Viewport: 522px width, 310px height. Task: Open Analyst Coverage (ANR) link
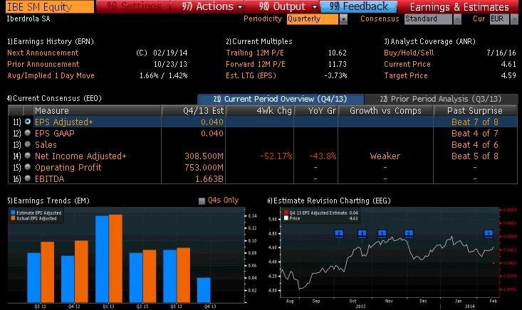[x=429, y=41]
